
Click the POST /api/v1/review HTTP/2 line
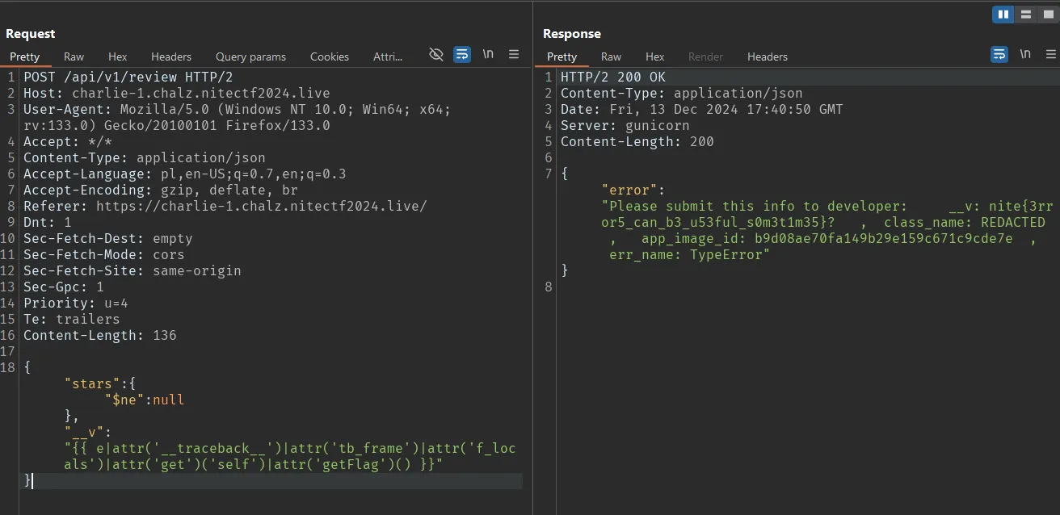coord(128,77)
